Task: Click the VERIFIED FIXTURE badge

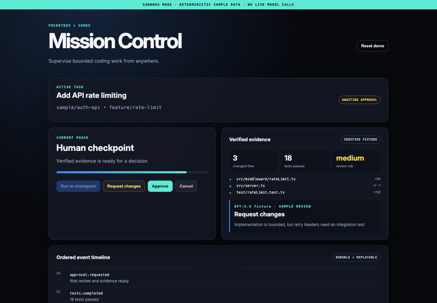Action: pyautogui.click(x=361, y=140)
